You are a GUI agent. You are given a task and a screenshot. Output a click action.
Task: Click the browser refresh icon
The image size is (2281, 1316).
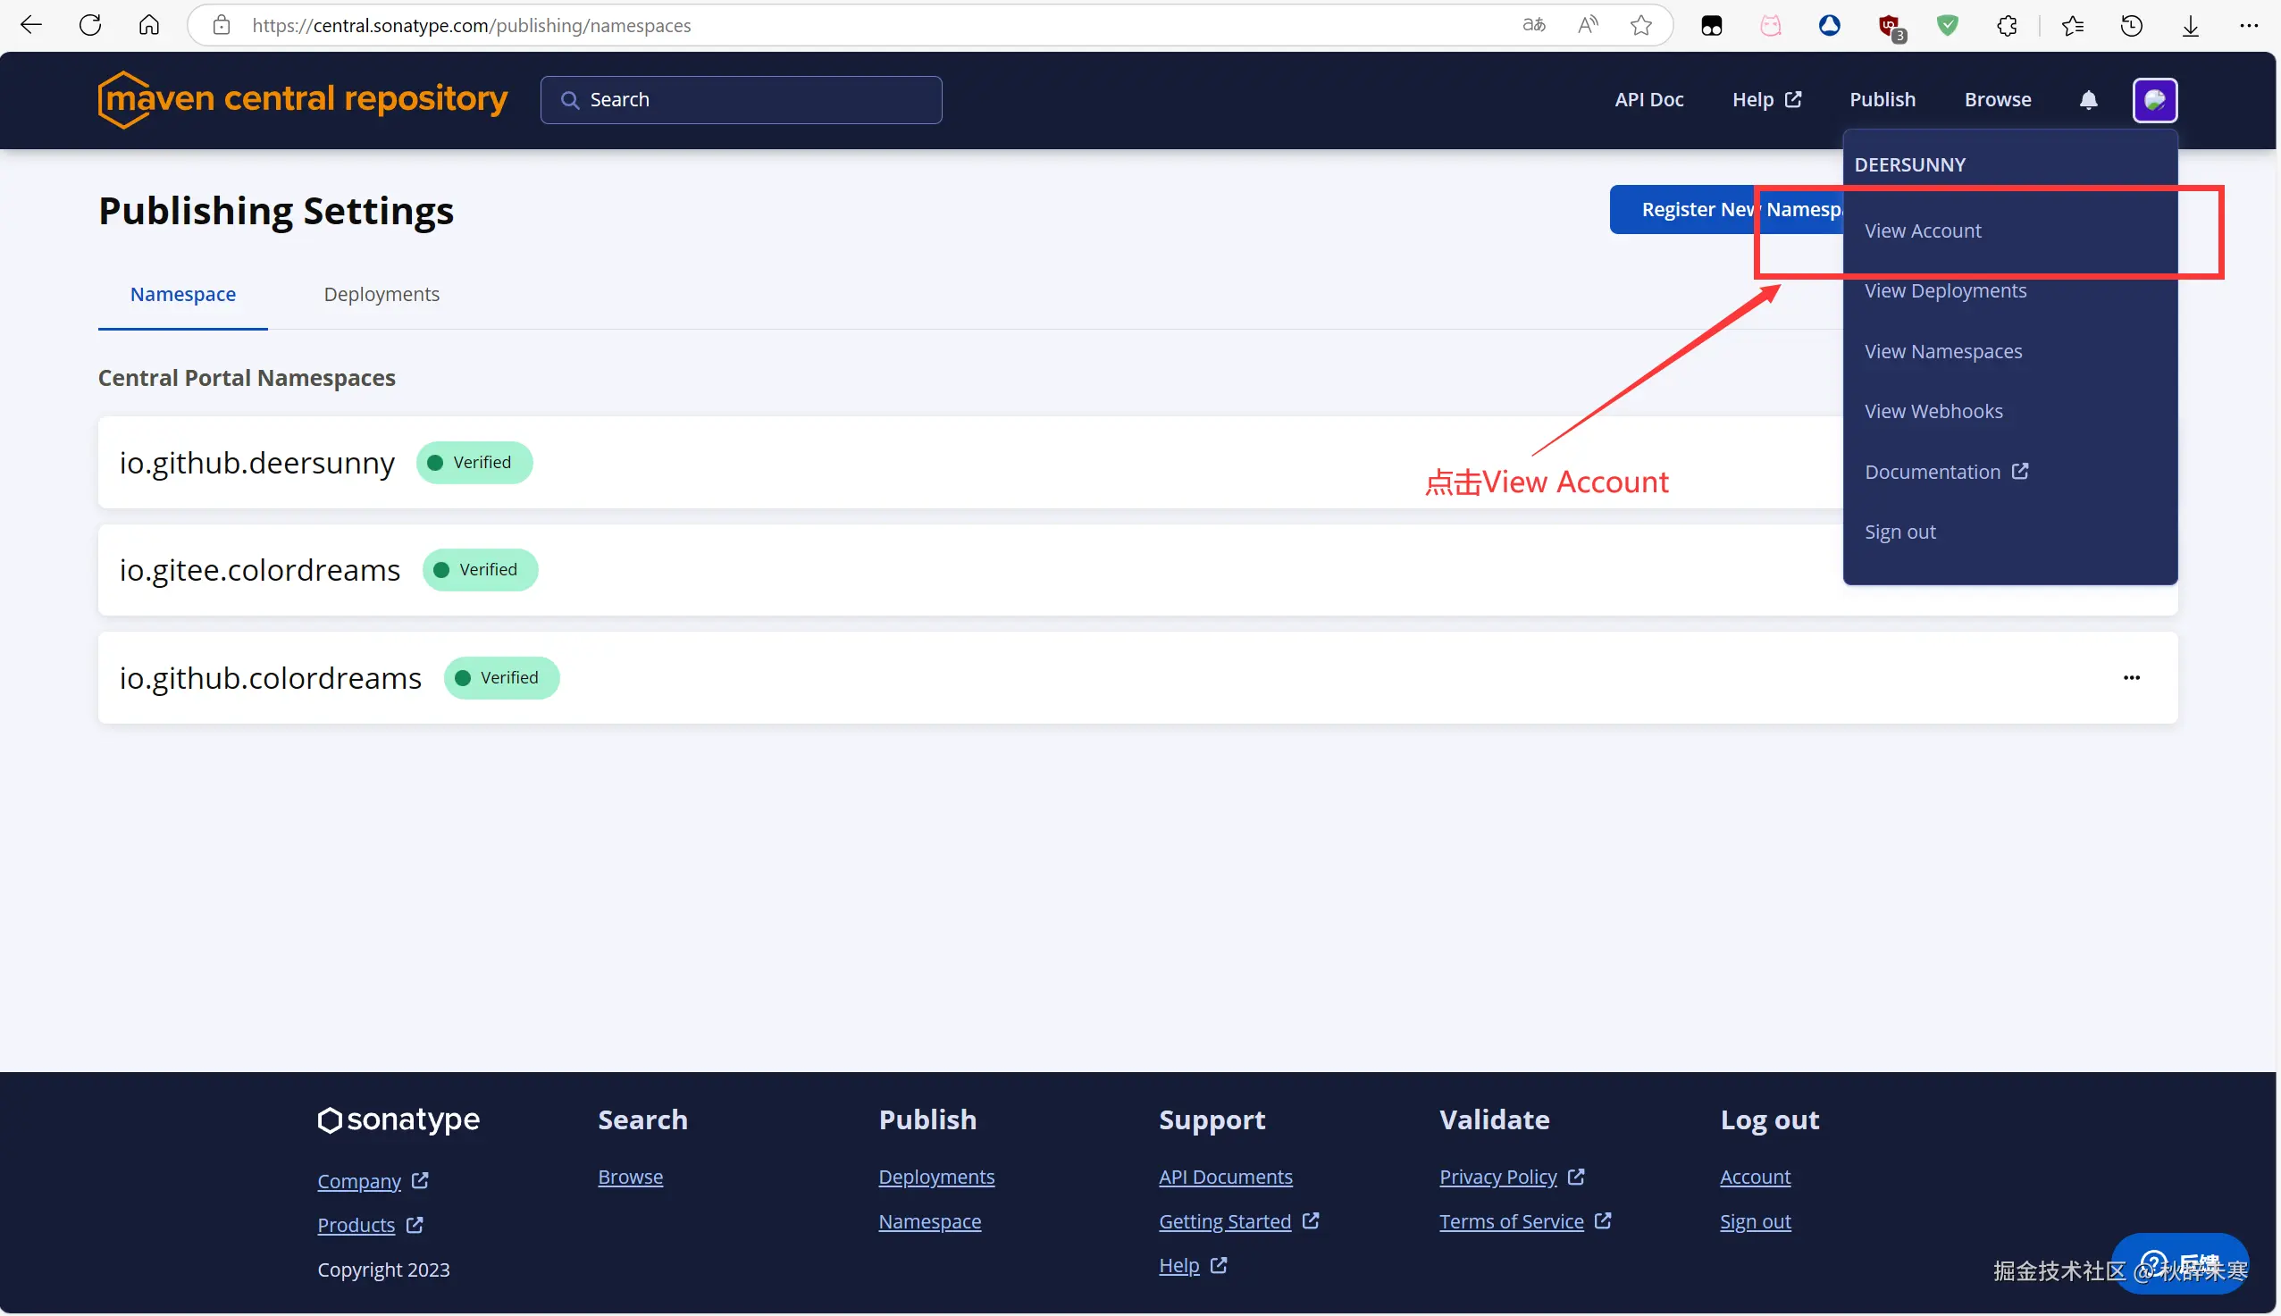[x=90, y=25]
